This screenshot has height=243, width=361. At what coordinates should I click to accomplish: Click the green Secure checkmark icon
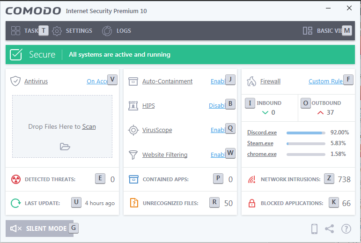(x=16, y=54)
